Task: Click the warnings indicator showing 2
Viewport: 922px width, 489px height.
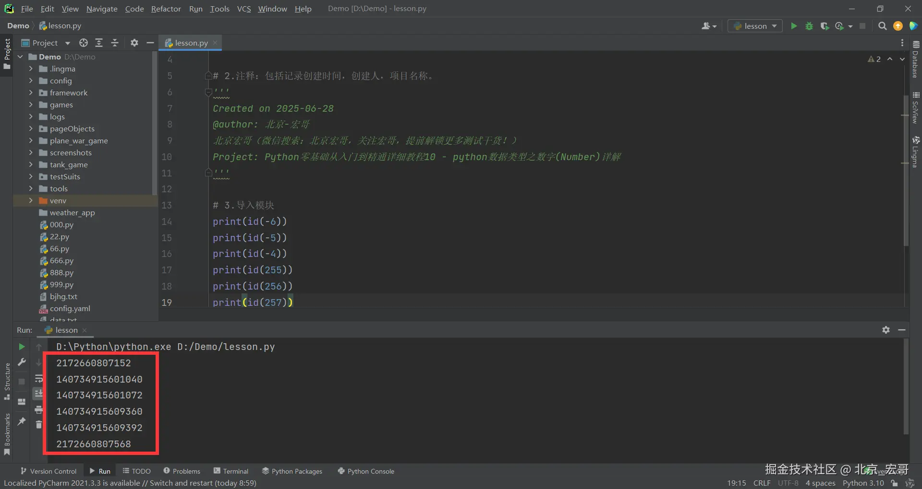Action: [x=874, y=59]
